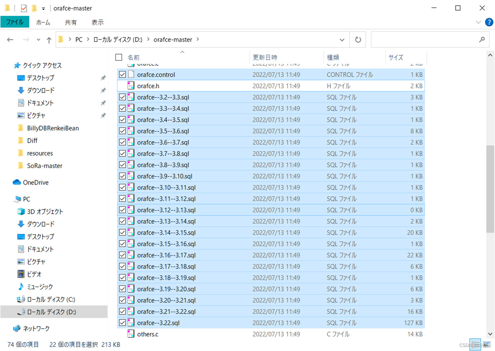
Task: Expand chevron after Local Disk (D:) breadcrumb
Action: (x=148, y=39)
